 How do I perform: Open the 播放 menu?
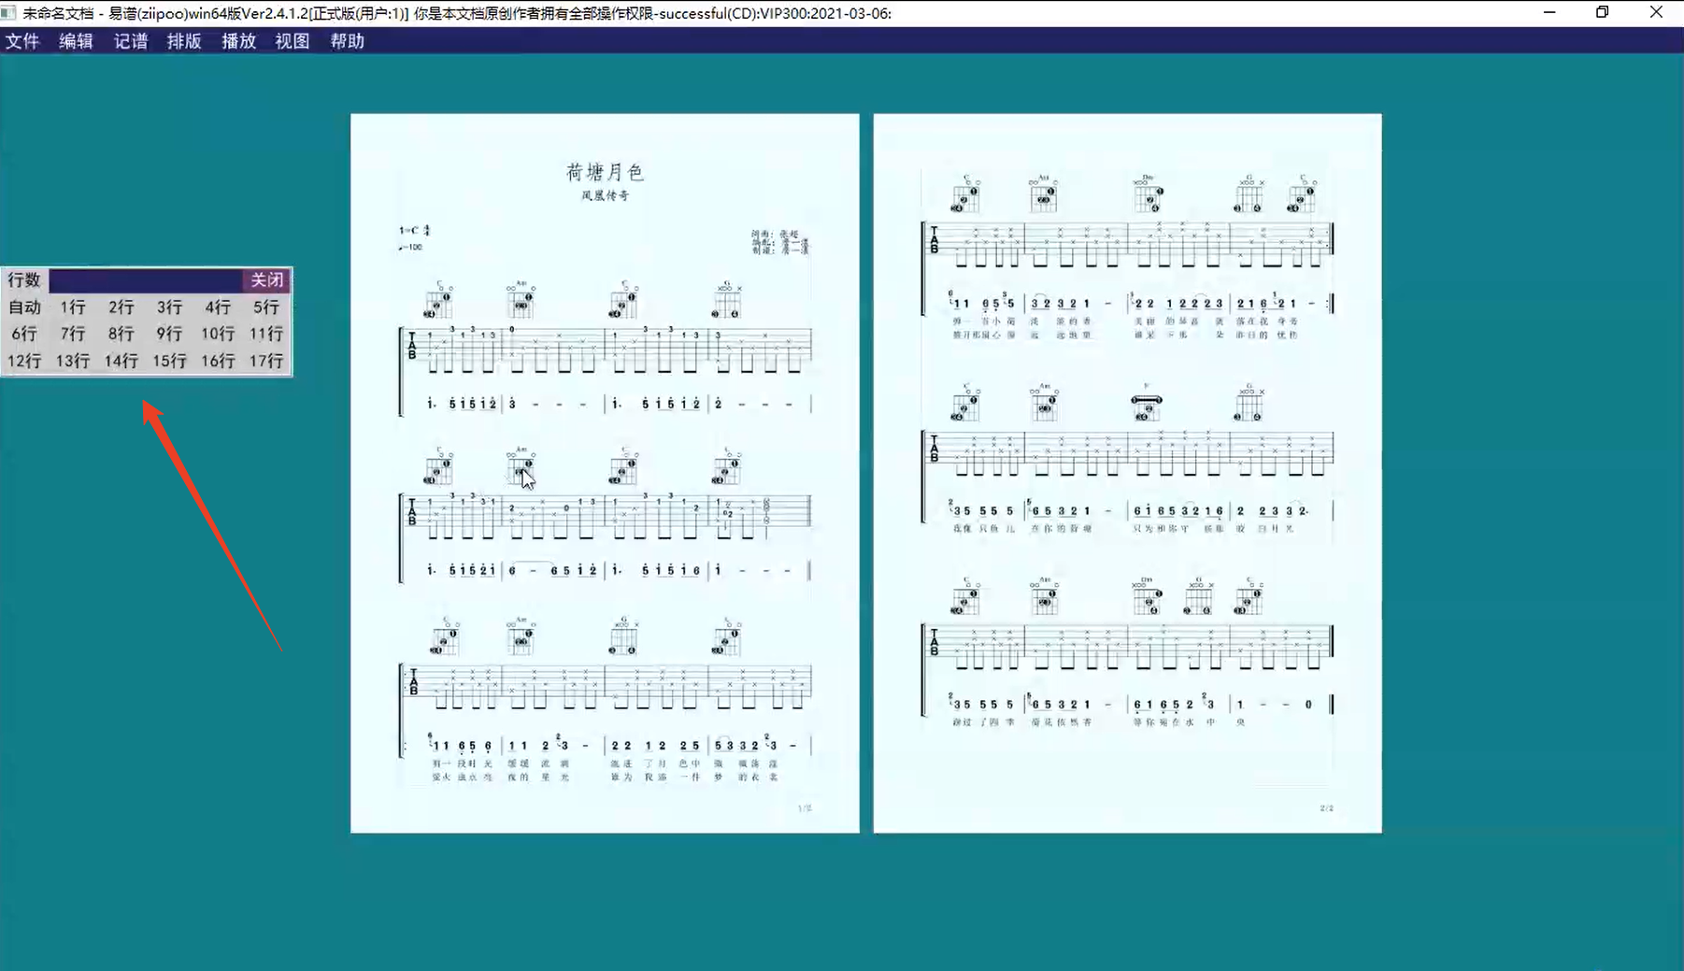[238, 41]
